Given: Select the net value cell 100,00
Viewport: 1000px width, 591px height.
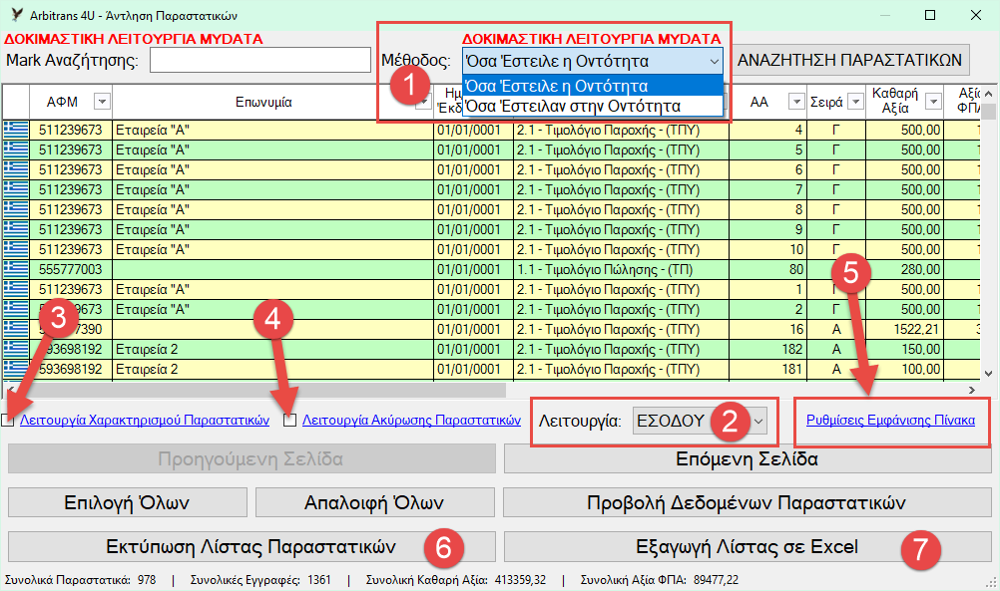Looking at the screenshot, I should coord(904,369).
